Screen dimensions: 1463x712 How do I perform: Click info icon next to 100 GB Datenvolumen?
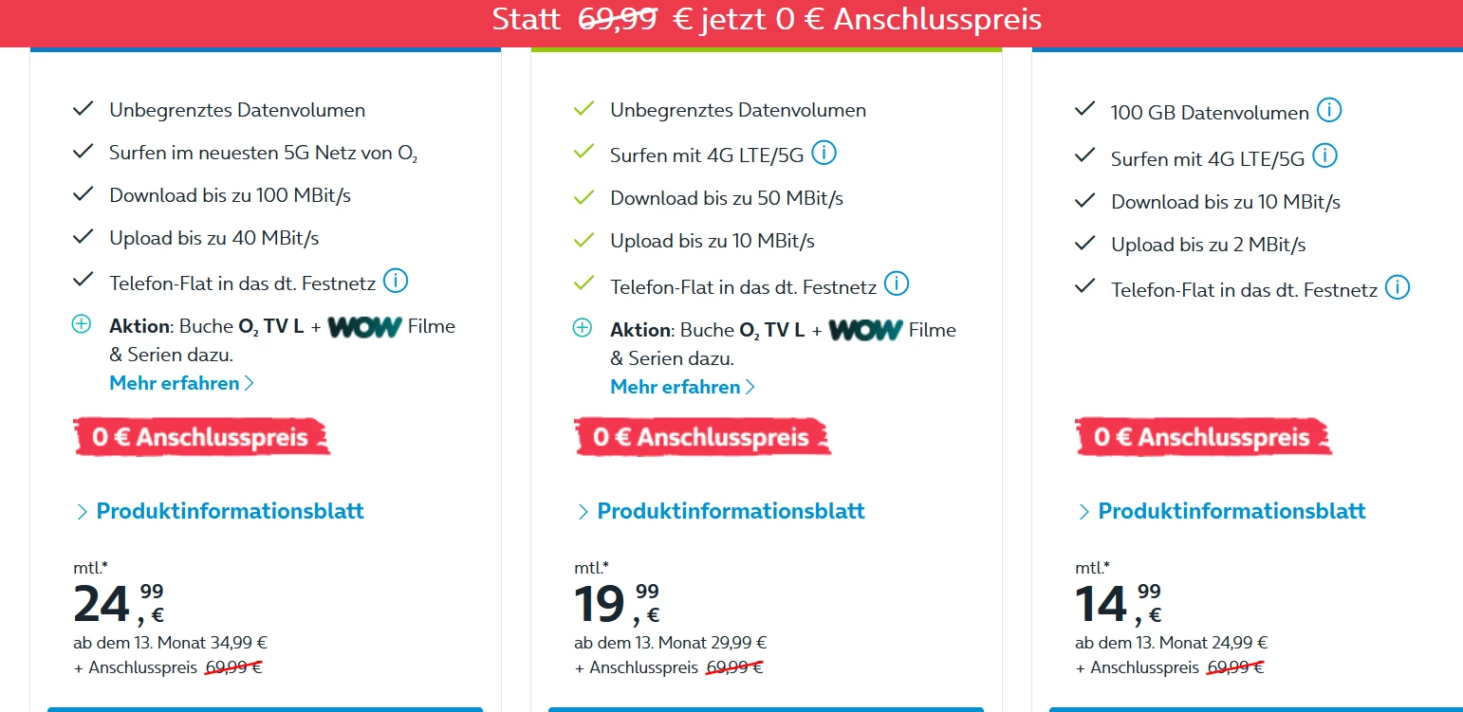click(1330, 111)
